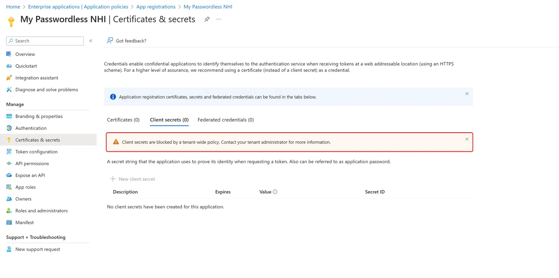Click My Passwordless NHI breadcrumb link
The height and width of the screenshot is (278, 559).
coord(208,7)
